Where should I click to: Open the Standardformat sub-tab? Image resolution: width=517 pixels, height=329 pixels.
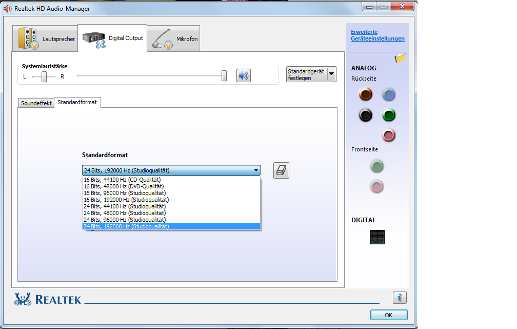point(77,102)
